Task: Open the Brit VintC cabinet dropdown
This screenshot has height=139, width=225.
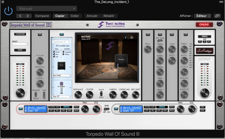Action: (61, 76)
